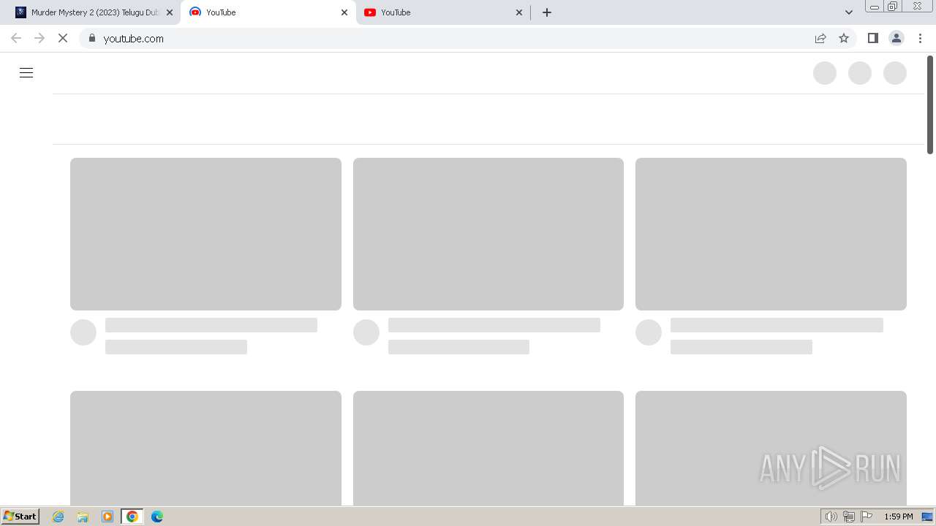Close the third YouTube tab

(519, 12)
